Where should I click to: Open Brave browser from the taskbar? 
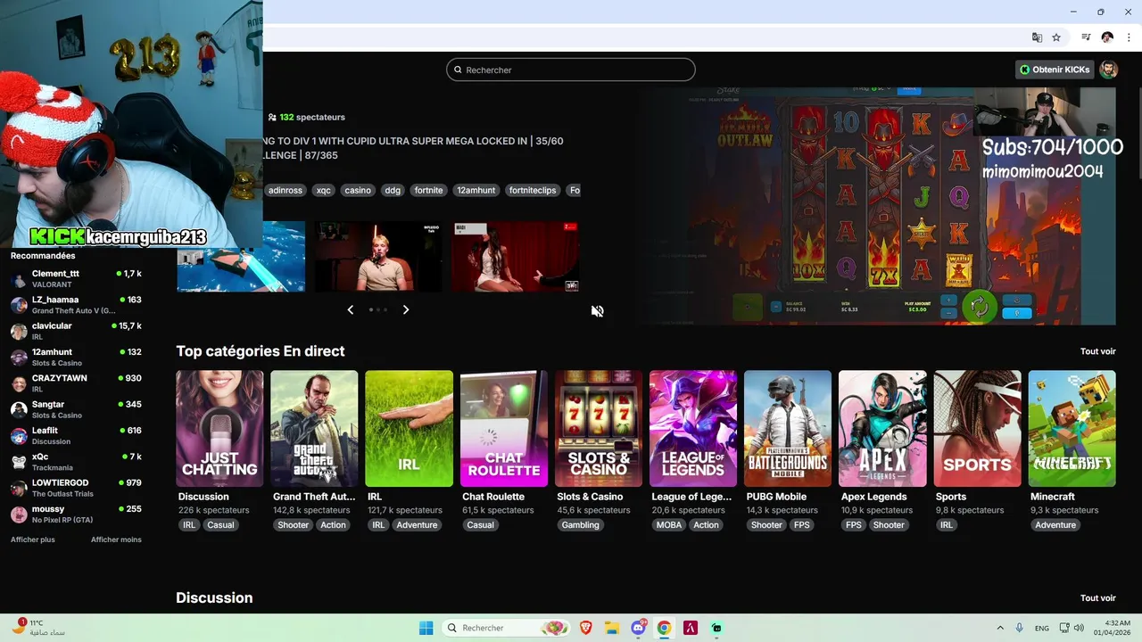[x=586, y=628]
